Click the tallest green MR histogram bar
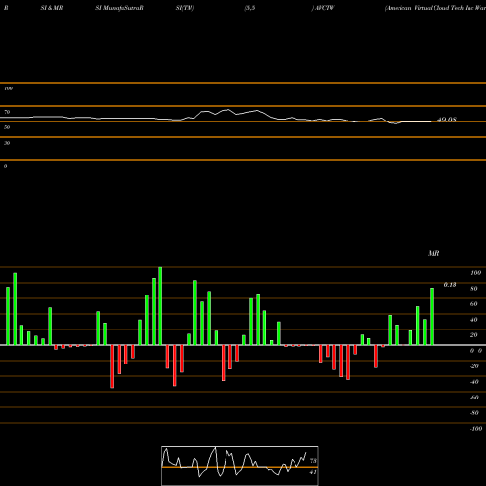 point(160,306)
